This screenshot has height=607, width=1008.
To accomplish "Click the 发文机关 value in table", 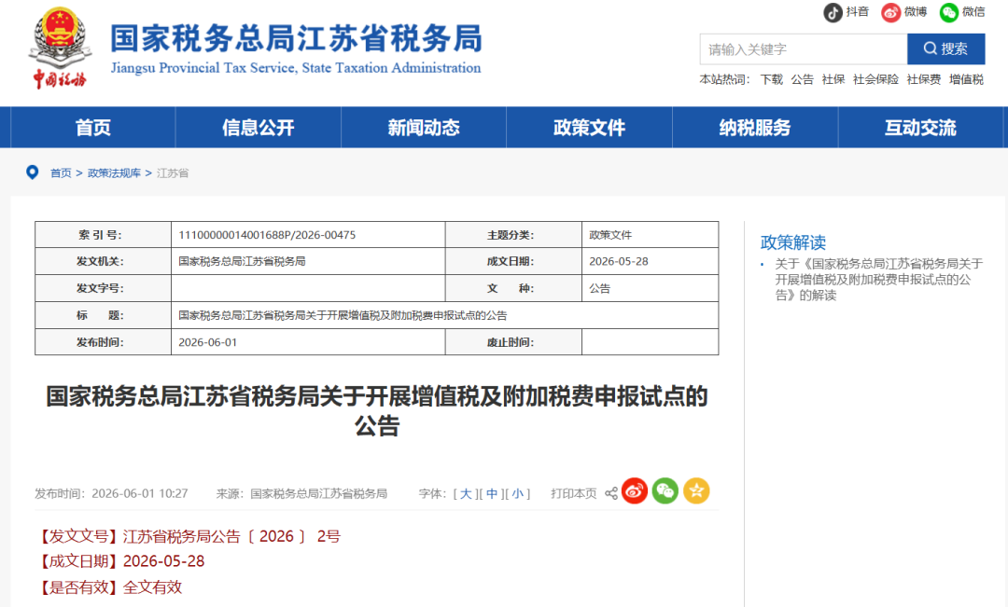I will point(242,261).
